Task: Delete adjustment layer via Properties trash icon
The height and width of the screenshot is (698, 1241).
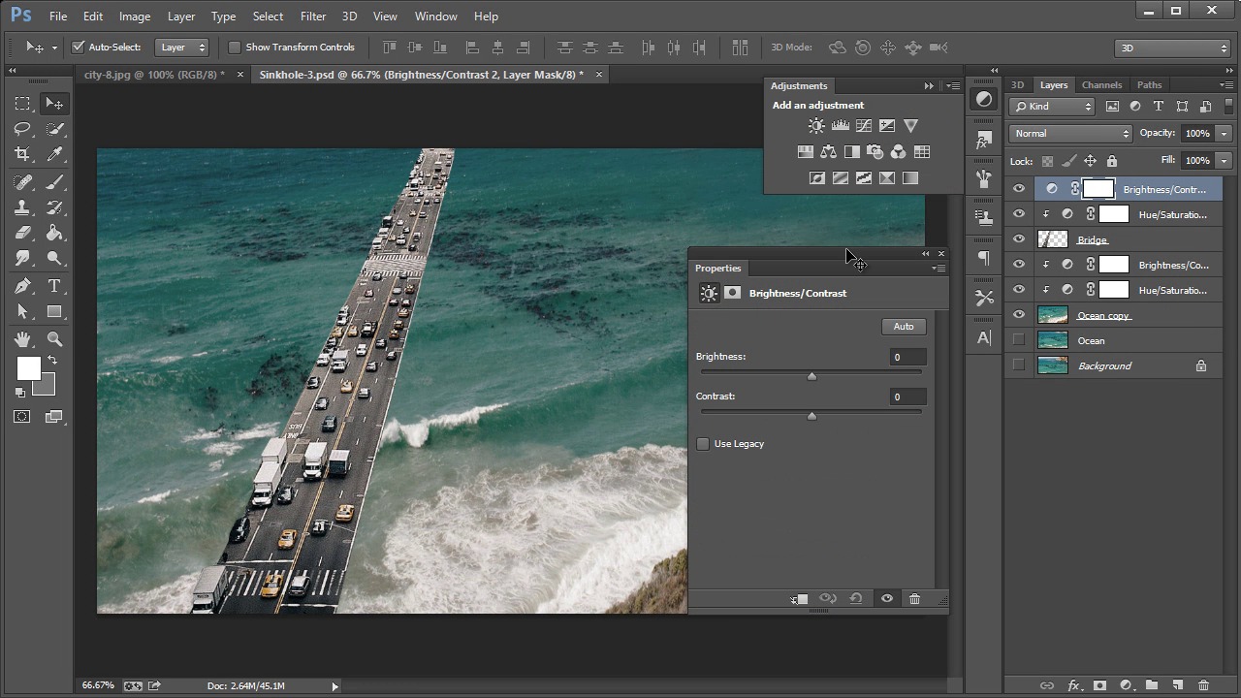Action: 914,599
